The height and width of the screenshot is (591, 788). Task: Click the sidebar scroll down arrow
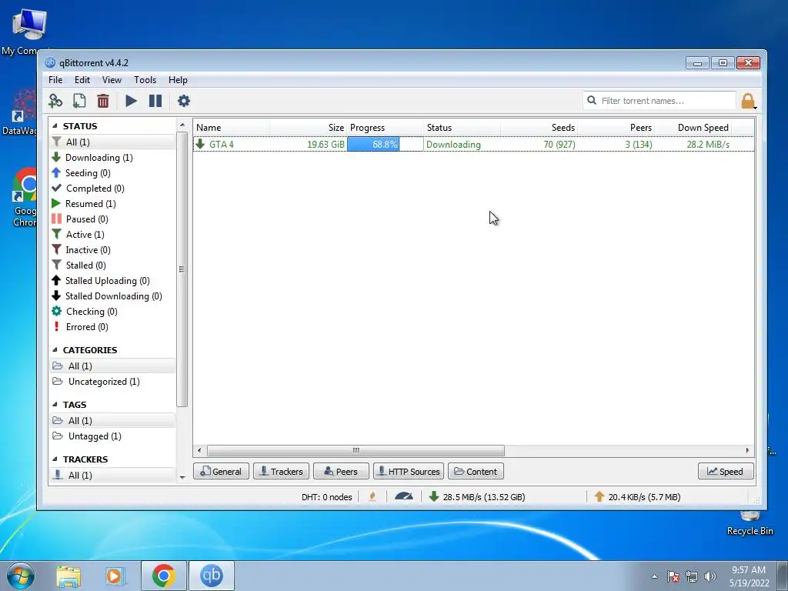[182, 477]
